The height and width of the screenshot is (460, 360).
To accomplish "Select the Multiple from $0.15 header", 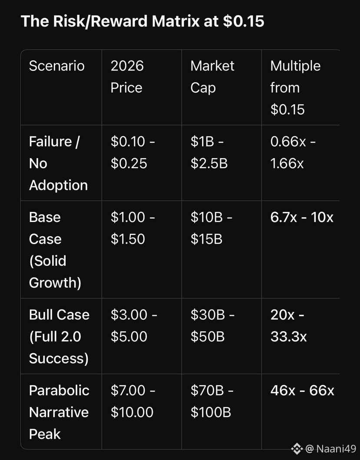I will tap(295, 87).
